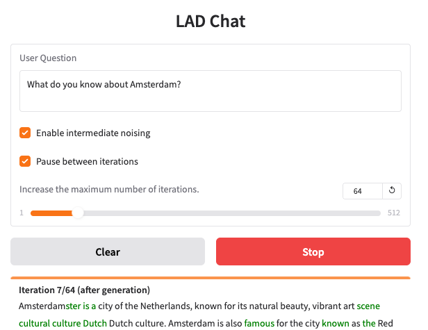The image size is (428, 330).
Task: Click the reset iterations arrow icon
Action: pyautogui.click(x=392, y=191)
